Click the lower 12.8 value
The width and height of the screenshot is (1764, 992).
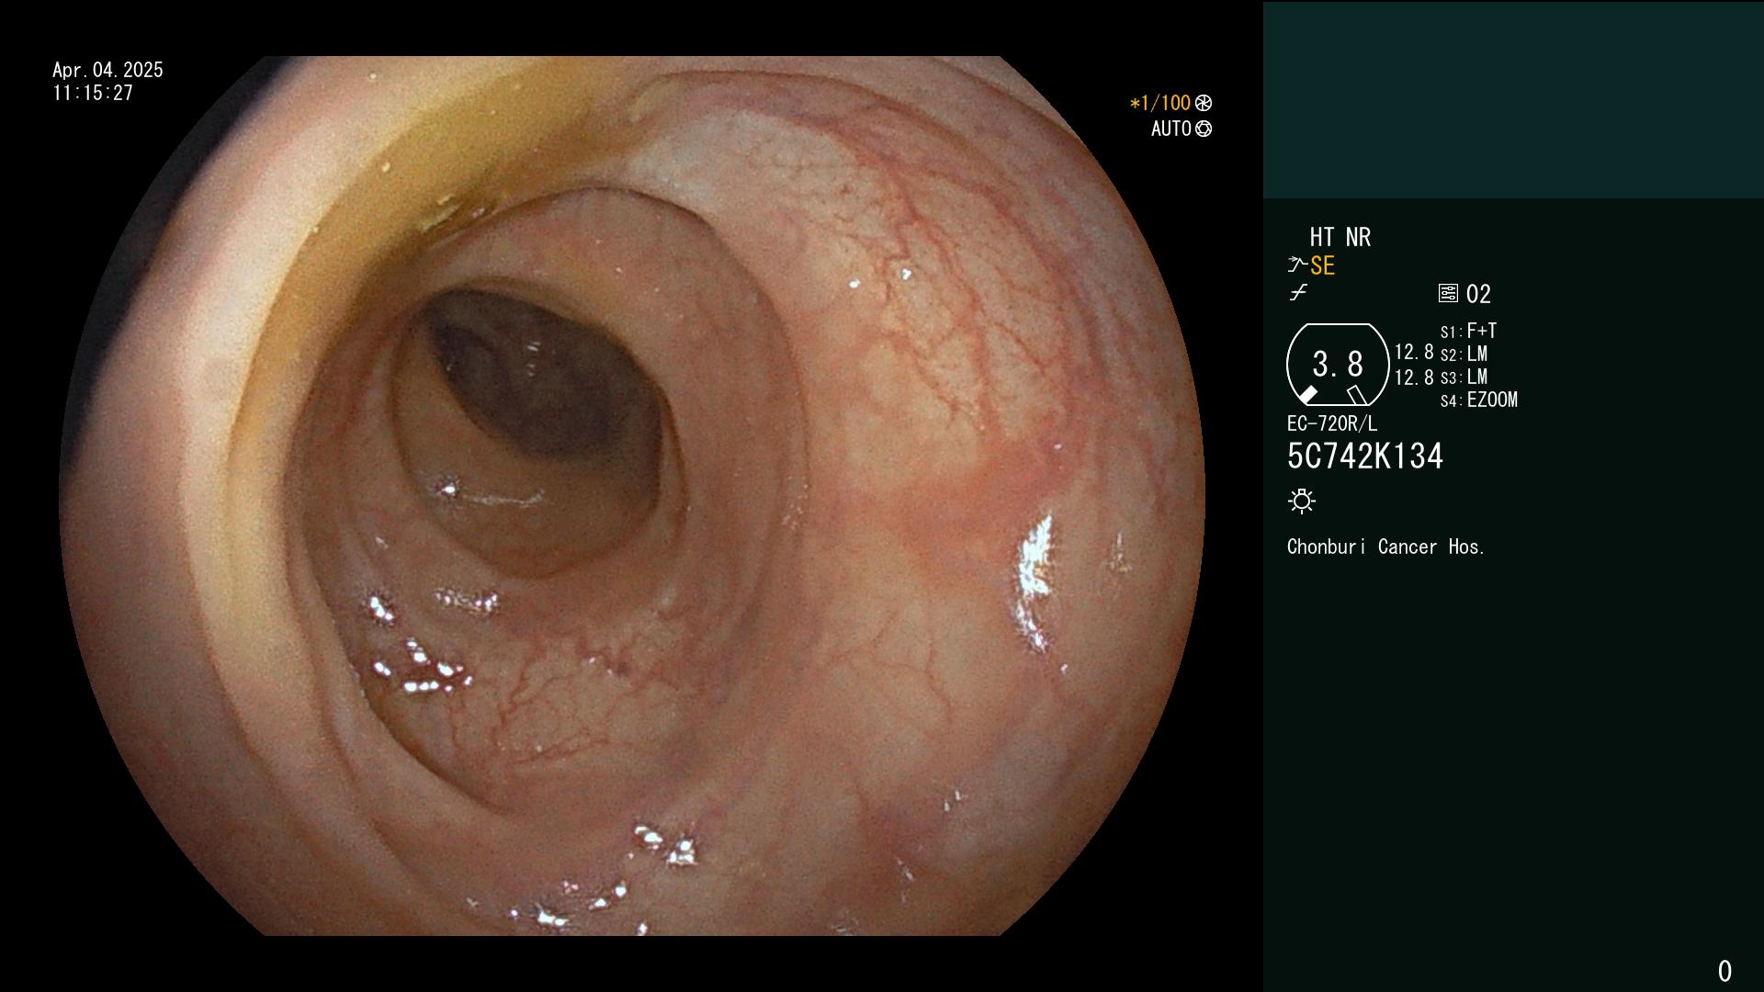point(1414,378)
